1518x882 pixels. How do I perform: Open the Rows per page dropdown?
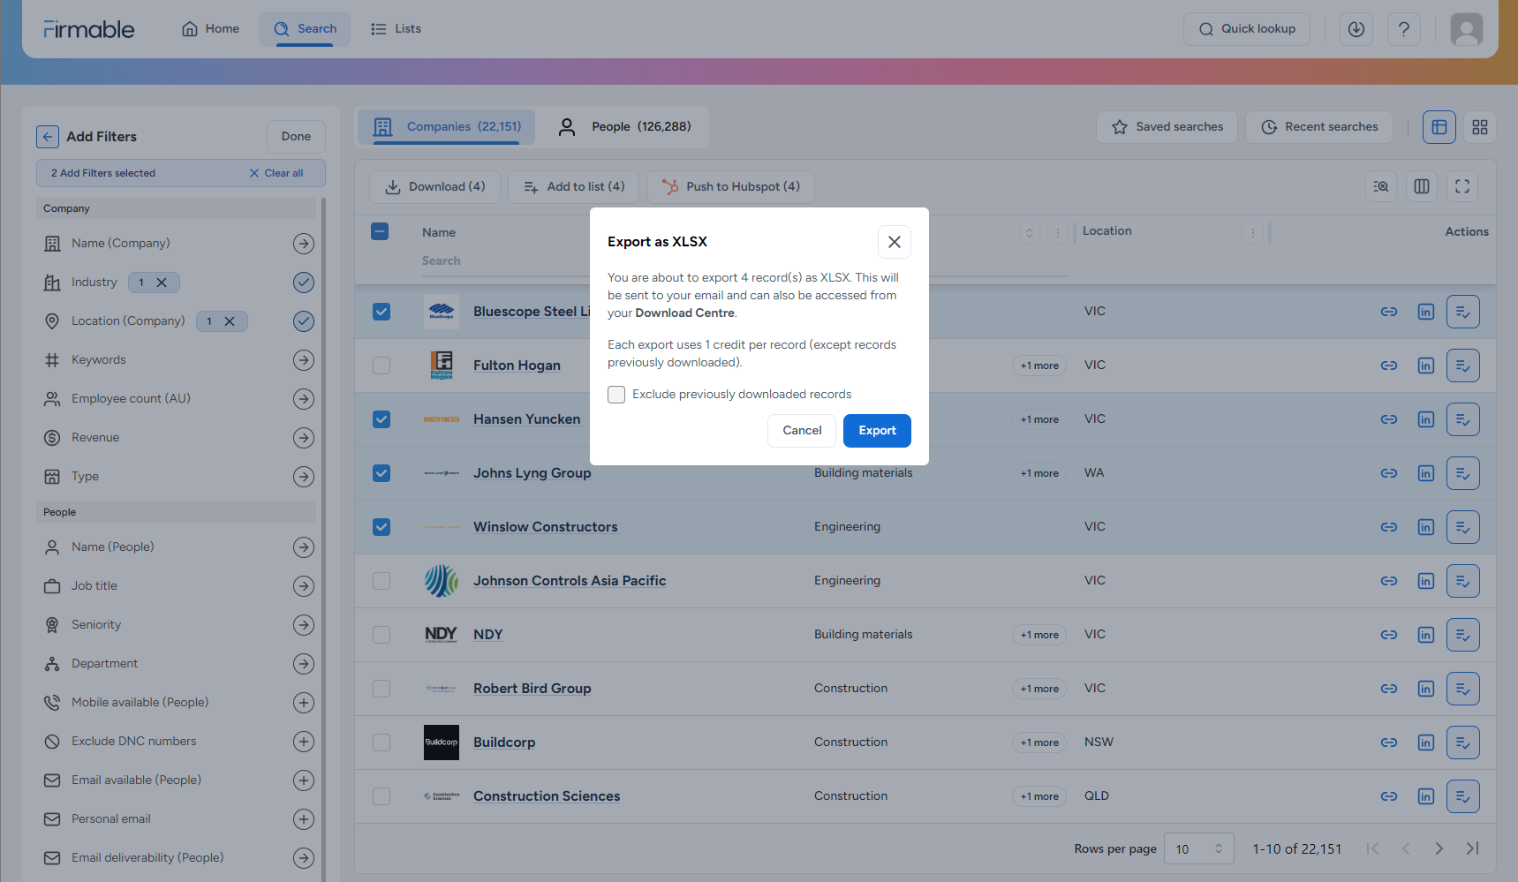(1198, 848)
